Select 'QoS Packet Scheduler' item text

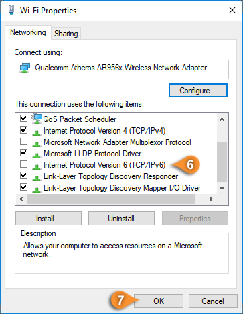pyautogui.click(x=80, y=119)
